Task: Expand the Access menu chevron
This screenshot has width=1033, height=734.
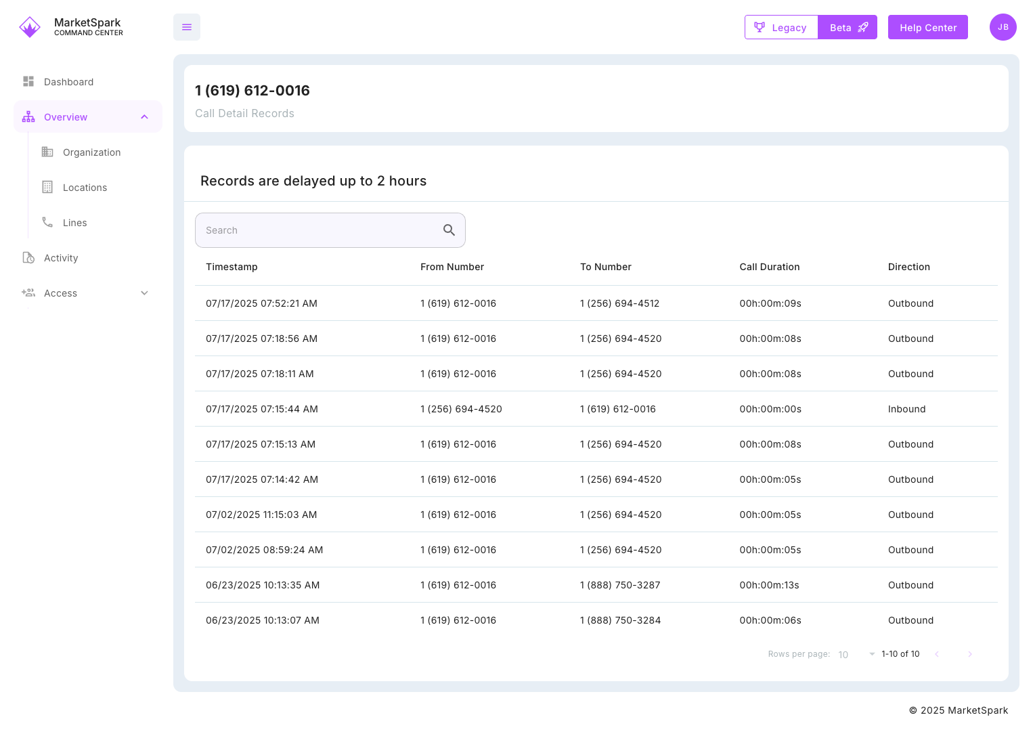Action: point(144,293)
